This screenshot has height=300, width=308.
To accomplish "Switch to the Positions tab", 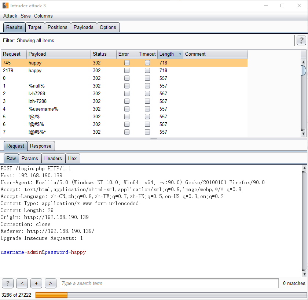I will click(58, 27).
